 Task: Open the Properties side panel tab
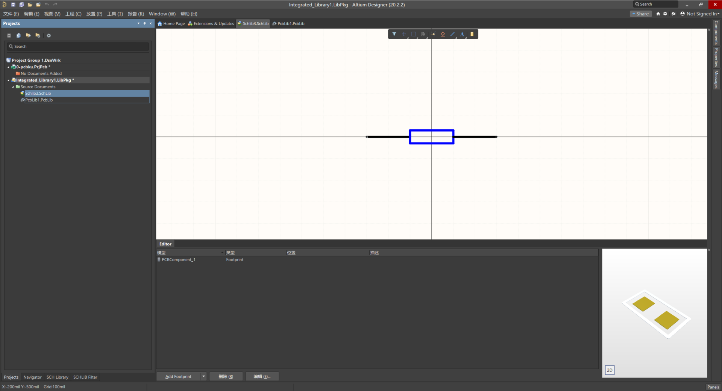point(716,58)
